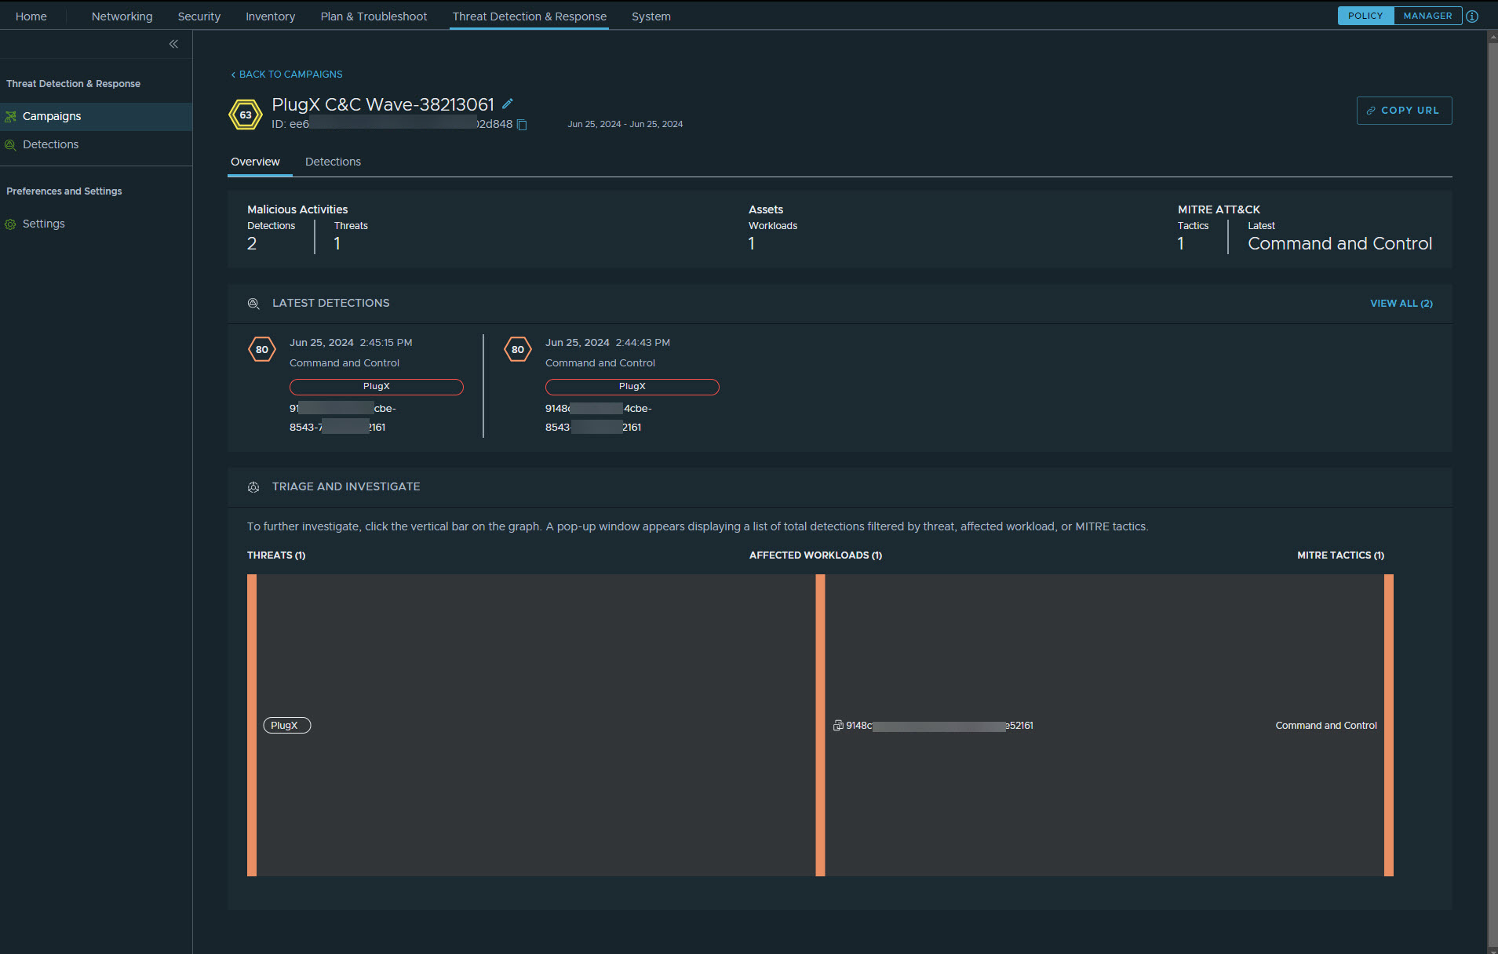This screenshot has width=1498, height=954.
Task: Click the edit pencil next to campaign name
Action: click(508, 104)
